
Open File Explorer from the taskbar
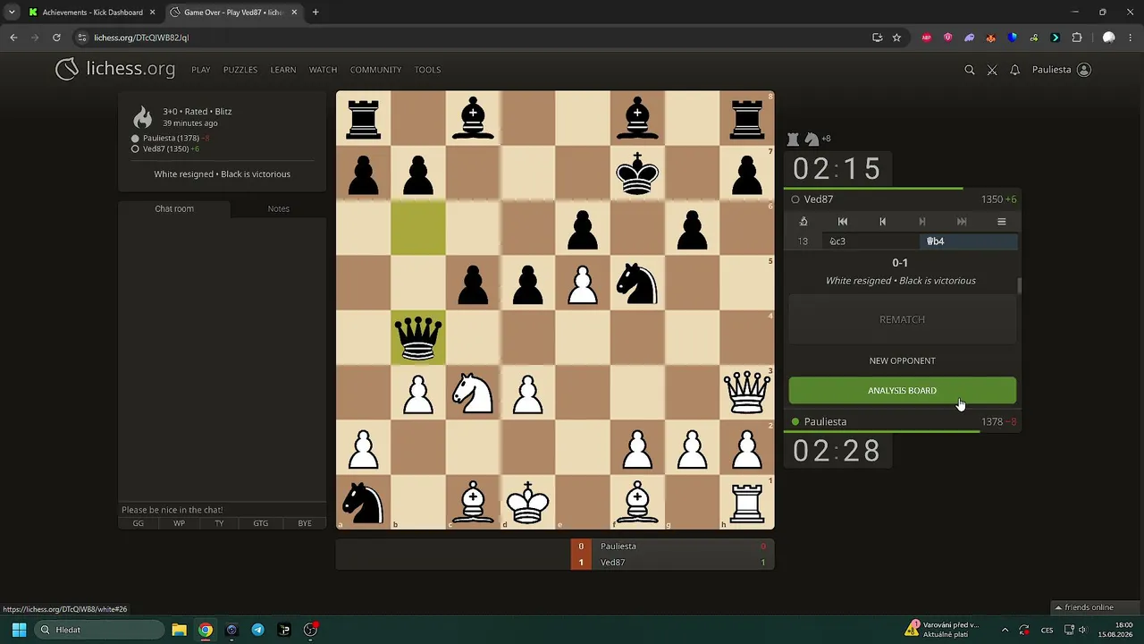coord(179,630)
